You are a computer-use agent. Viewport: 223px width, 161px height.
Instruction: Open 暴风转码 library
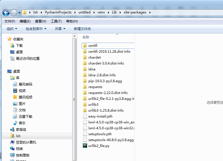(x=23, y=84)
